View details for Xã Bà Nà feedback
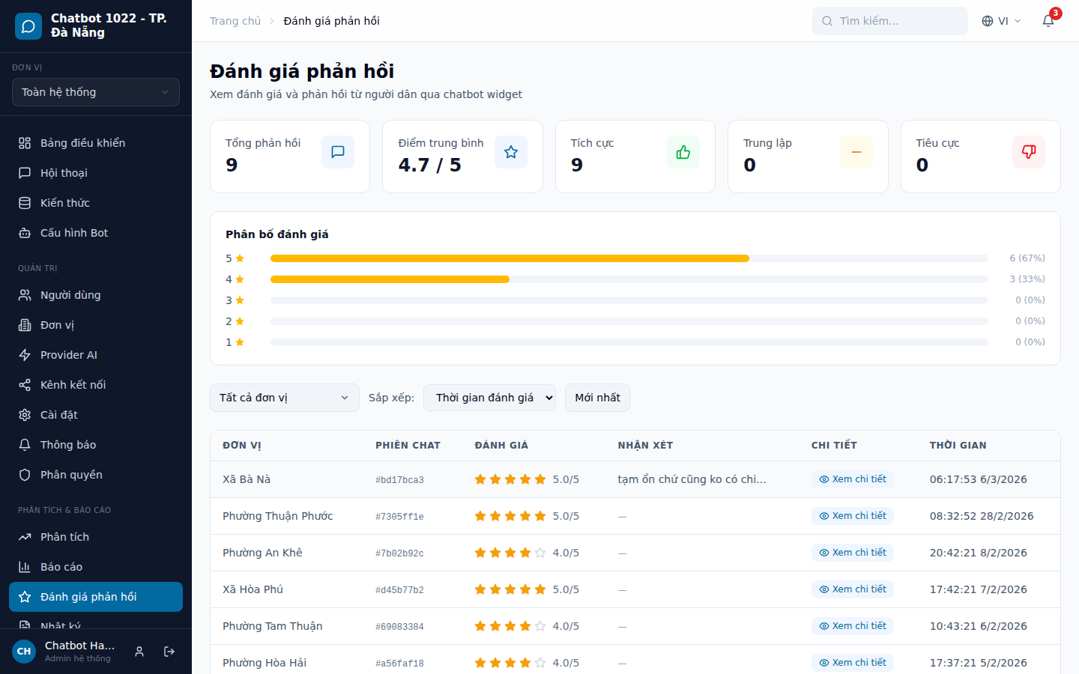Viewport: 1079px width, 674px height. (852, 479)
